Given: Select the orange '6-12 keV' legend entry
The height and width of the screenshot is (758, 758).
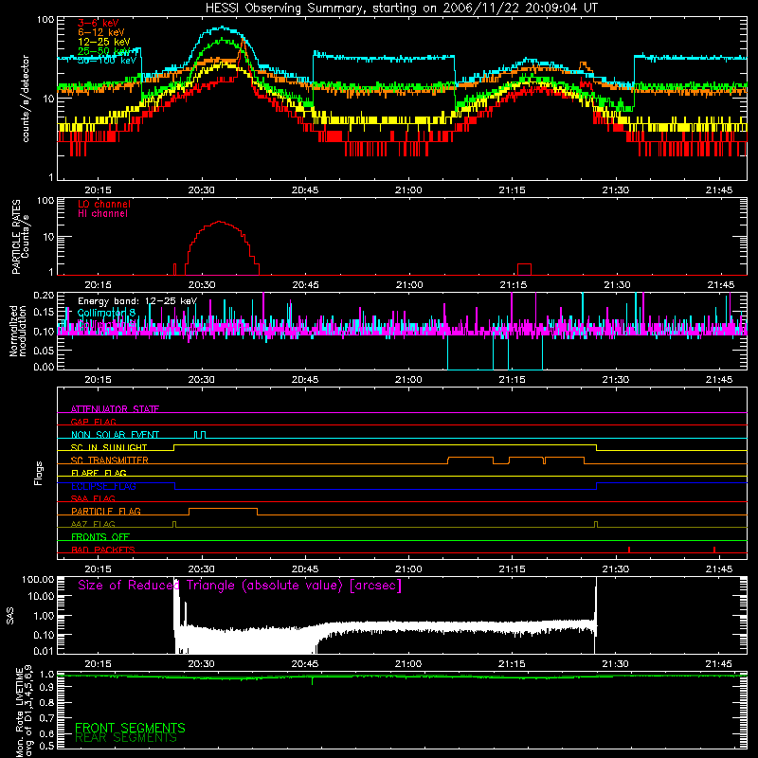Looking at the screenshot, I should click(101, 32).
